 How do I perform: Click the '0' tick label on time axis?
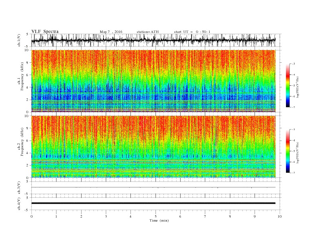coord(31,216)
